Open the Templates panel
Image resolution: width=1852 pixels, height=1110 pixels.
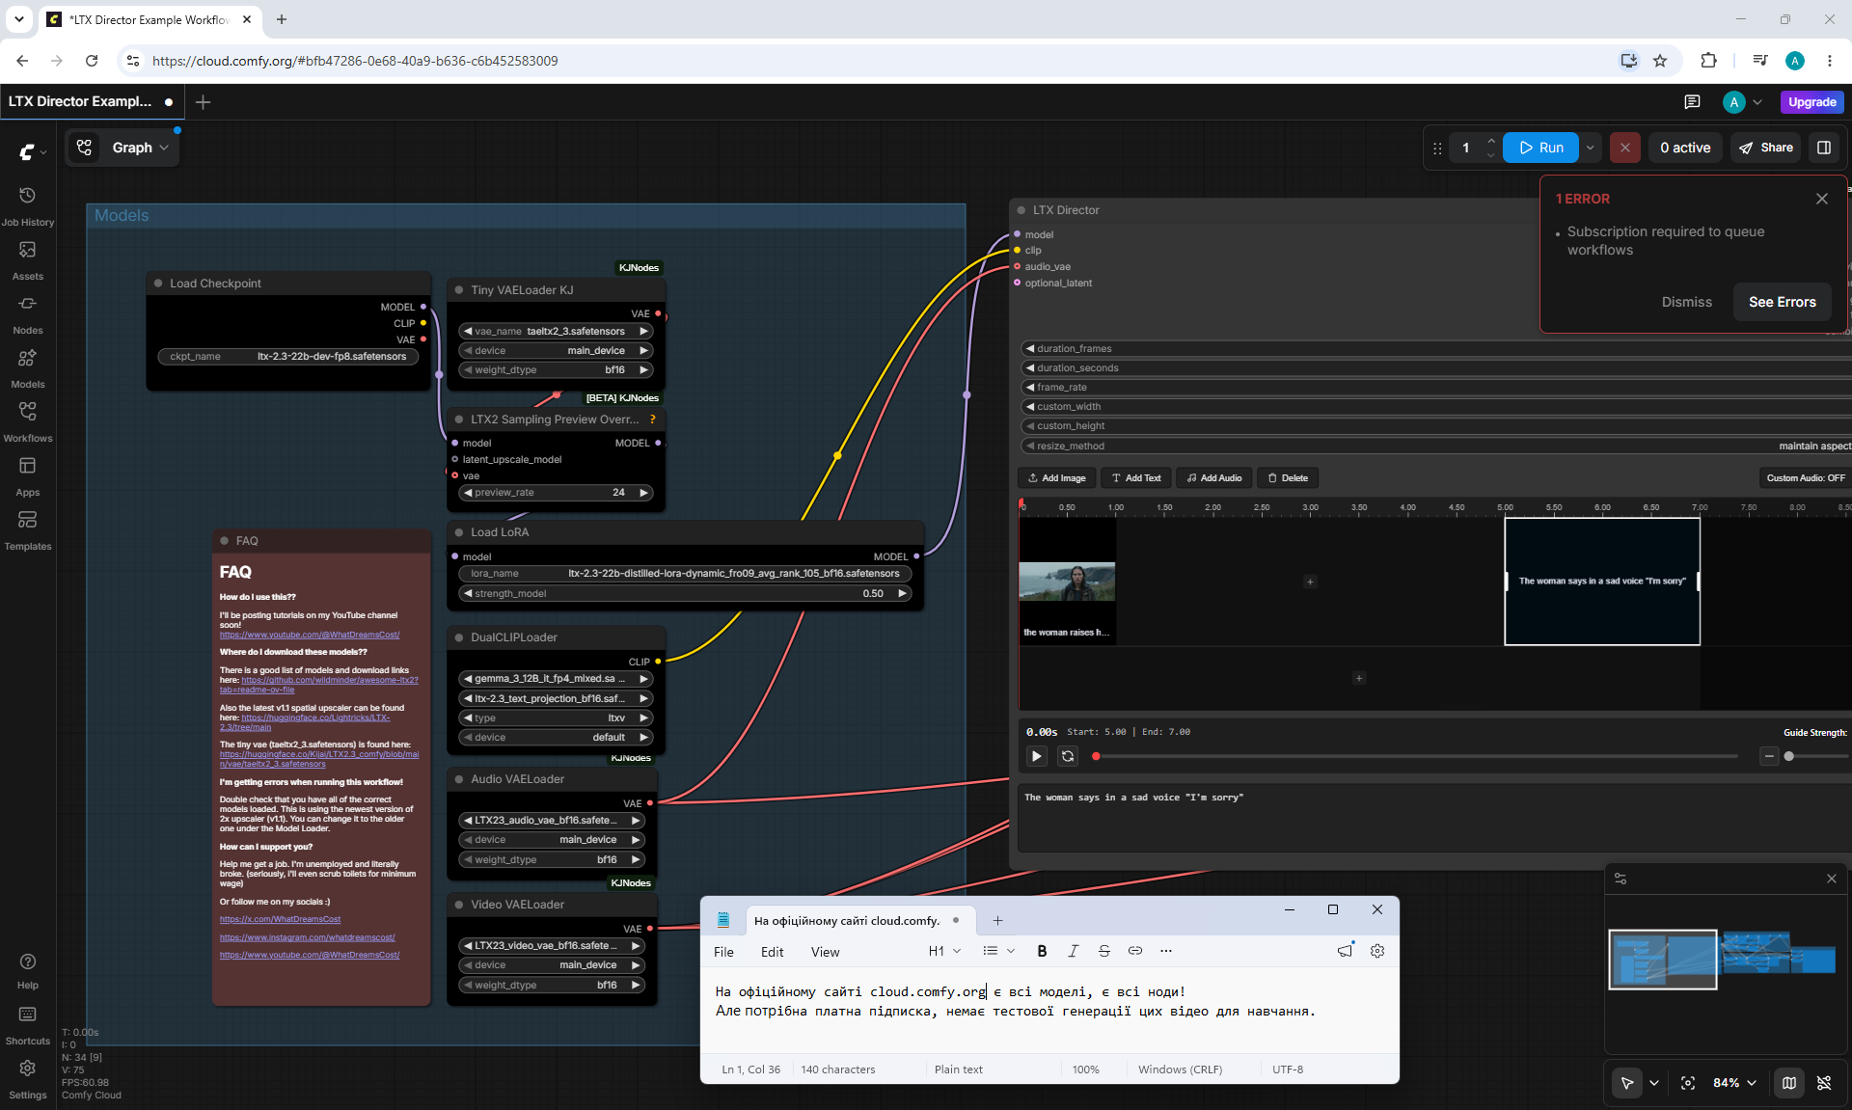[x=27, y=529]
